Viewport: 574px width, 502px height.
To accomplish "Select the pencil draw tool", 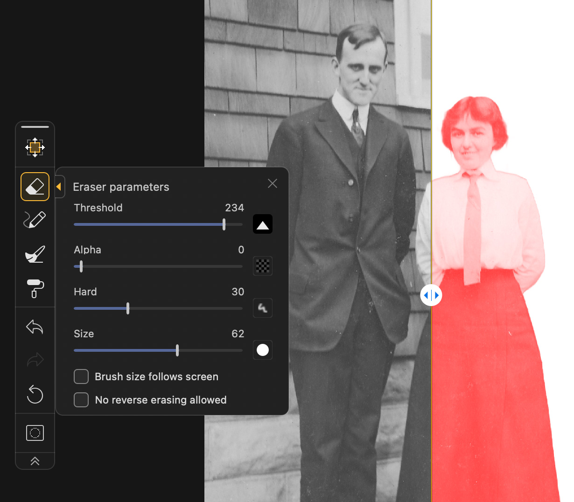I will (35, 219).
